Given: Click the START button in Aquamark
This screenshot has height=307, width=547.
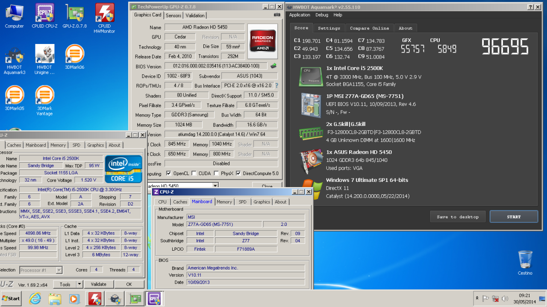Looking at the screenshot, I should pos(514,216).
